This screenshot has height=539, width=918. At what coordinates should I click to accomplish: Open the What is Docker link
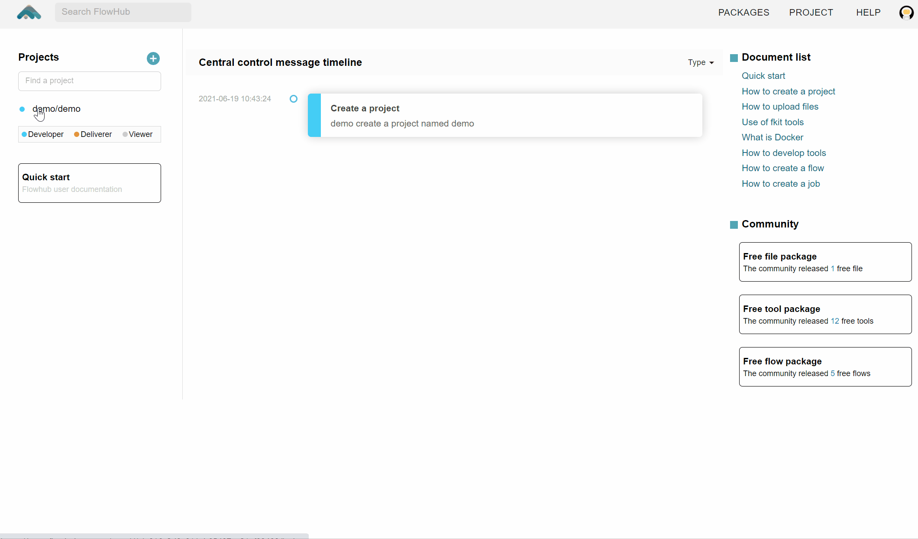pyautogui.click(x=773, y=137)
